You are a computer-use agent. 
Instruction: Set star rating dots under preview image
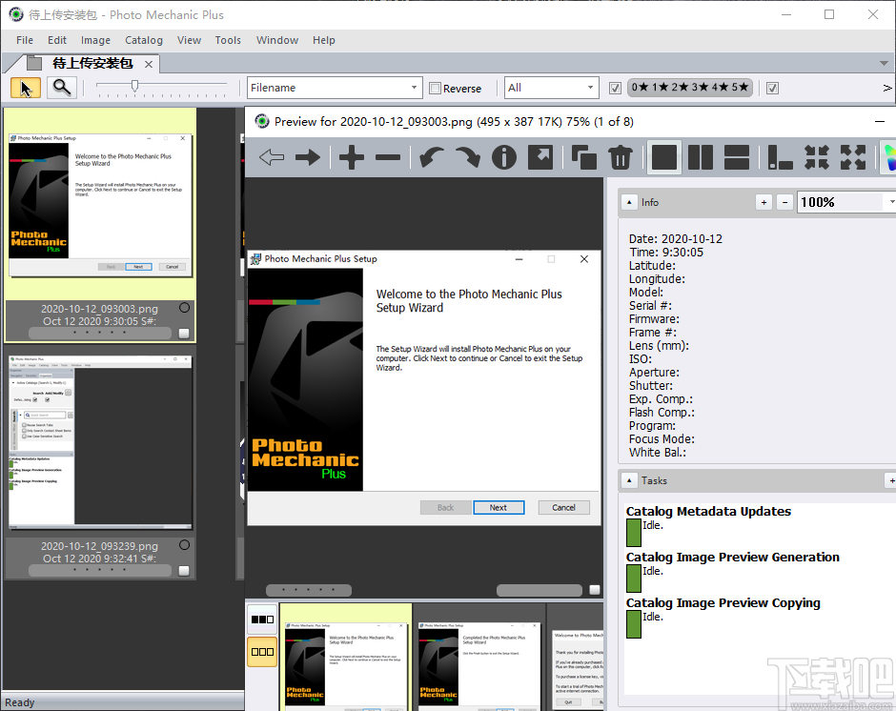click(x=309, y=590)
